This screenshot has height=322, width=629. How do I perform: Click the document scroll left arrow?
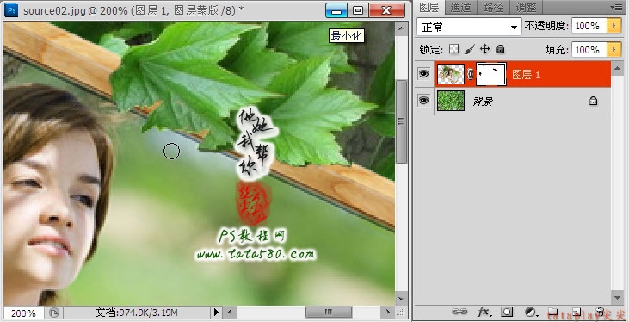point(230,312)
